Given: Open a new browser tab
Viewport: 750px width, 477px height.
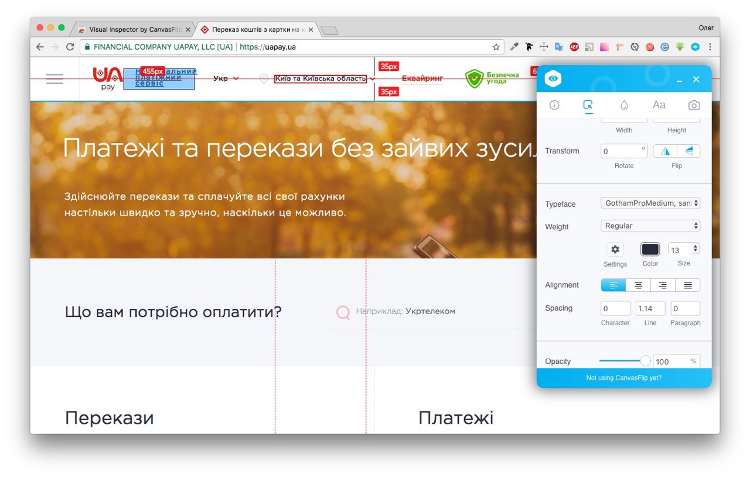Looking at the screenshot, I should 329,30.
